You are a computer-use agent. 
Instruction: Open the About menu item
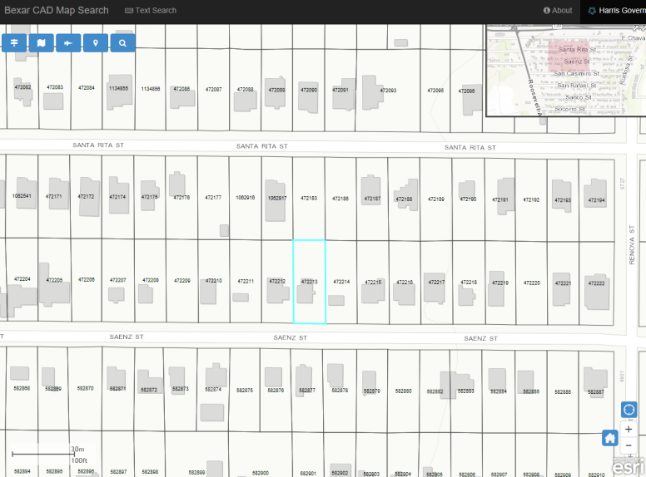tap(558, 11)
